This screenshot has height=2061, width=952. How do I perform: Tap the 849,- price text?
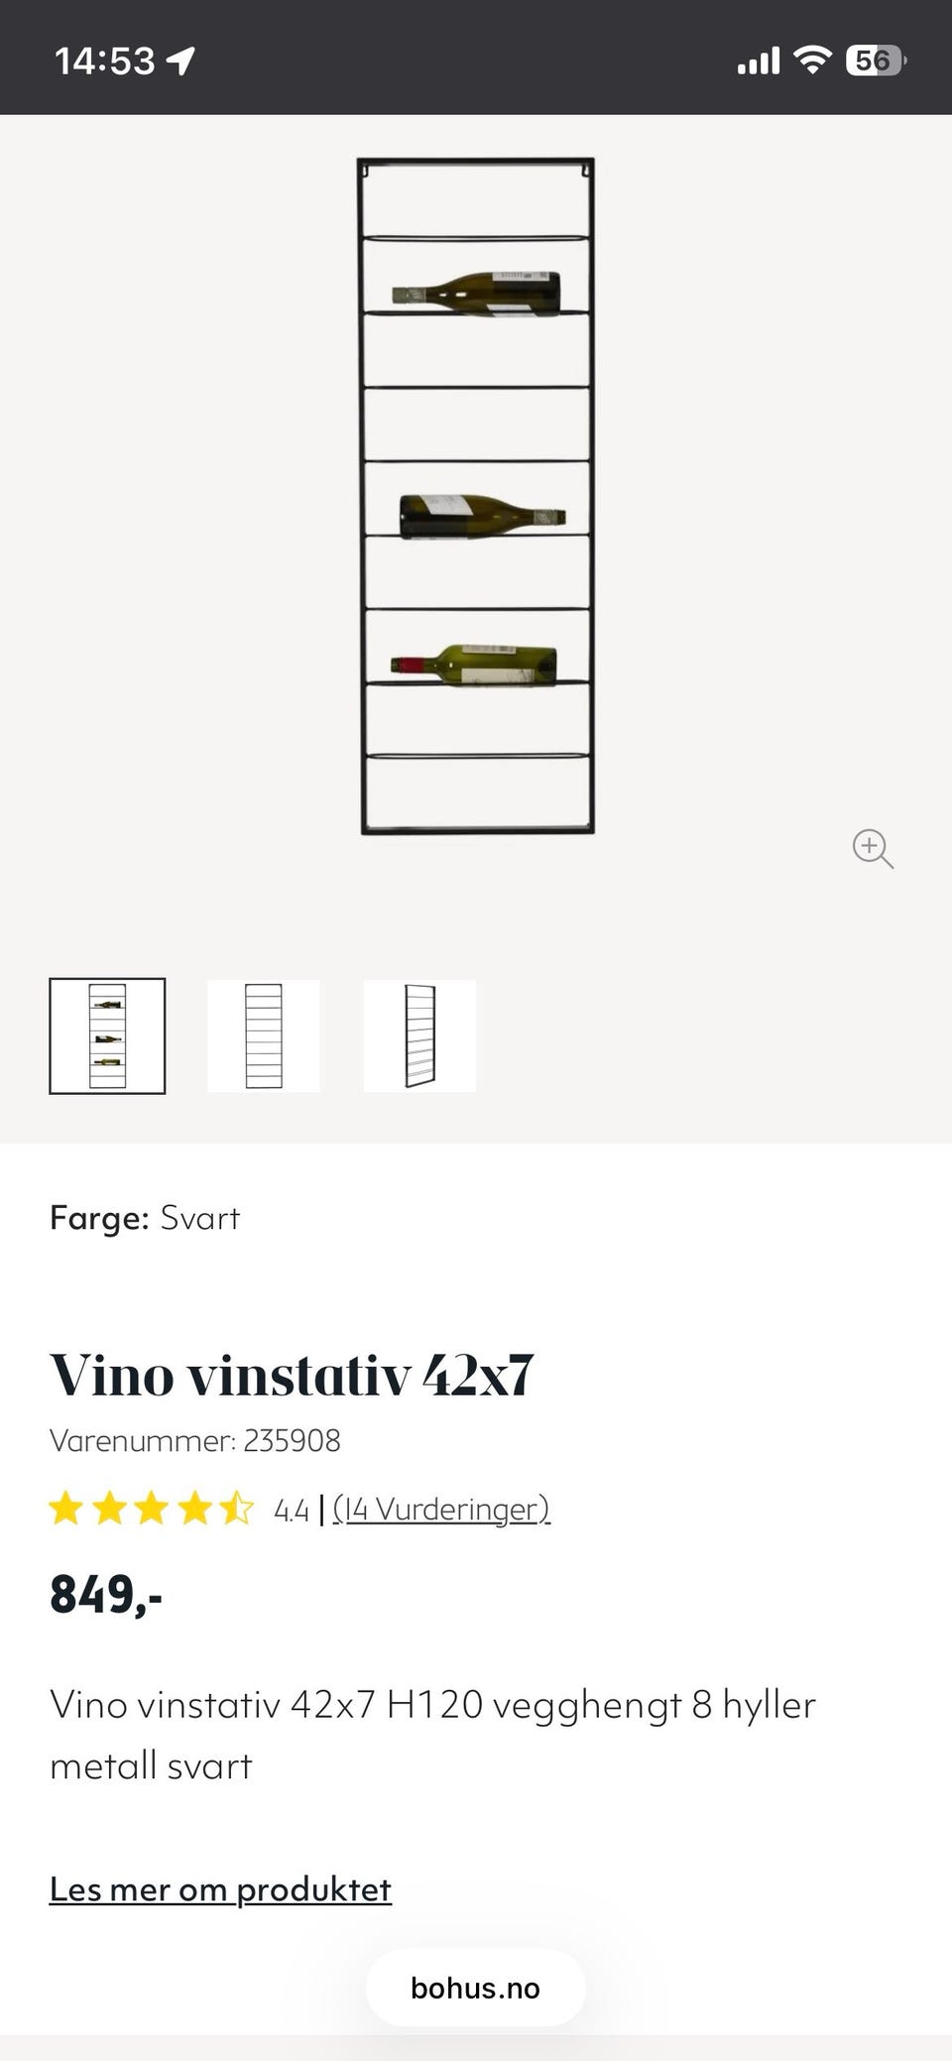coord(106,1595)
